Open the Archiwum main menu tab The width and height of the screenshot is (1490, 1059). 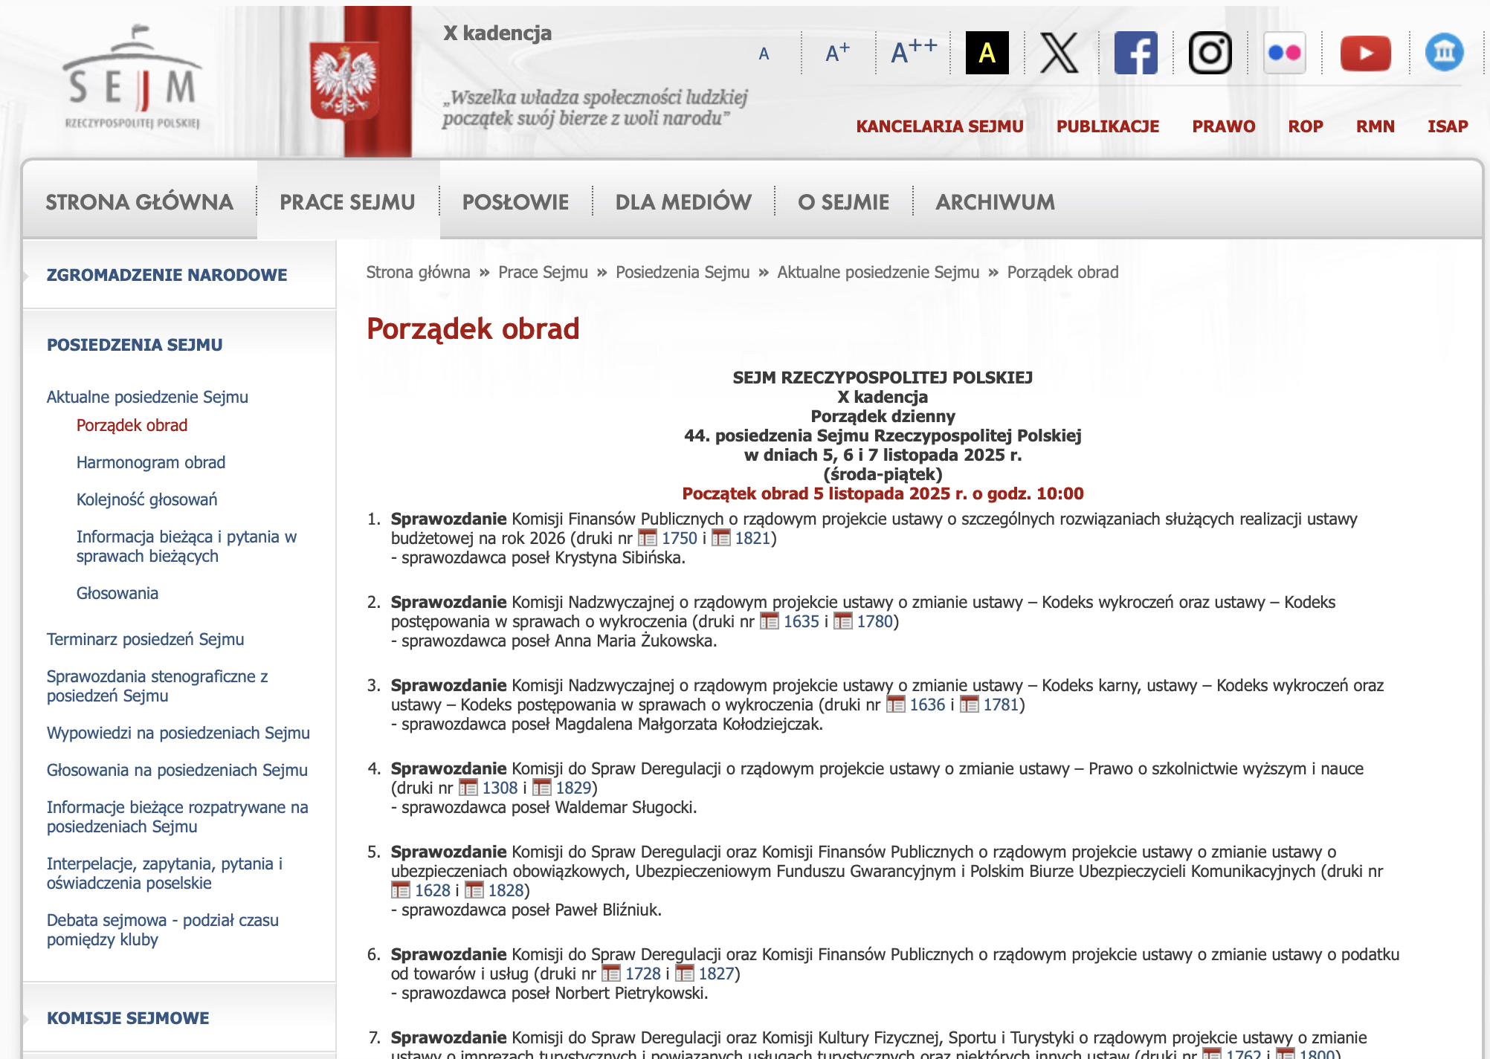click(x=995, y=202)
